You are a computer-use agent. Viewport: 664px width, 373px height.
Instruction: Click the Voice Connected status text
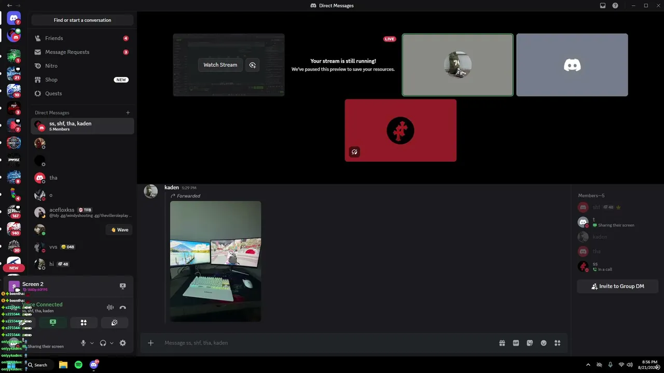(x=42, y=305)
